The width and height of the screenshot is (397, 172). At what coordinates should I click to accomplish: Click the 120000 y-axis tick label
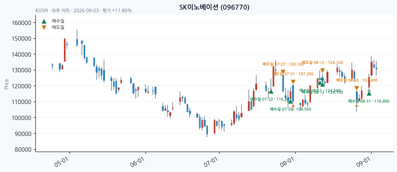point(21,86)
